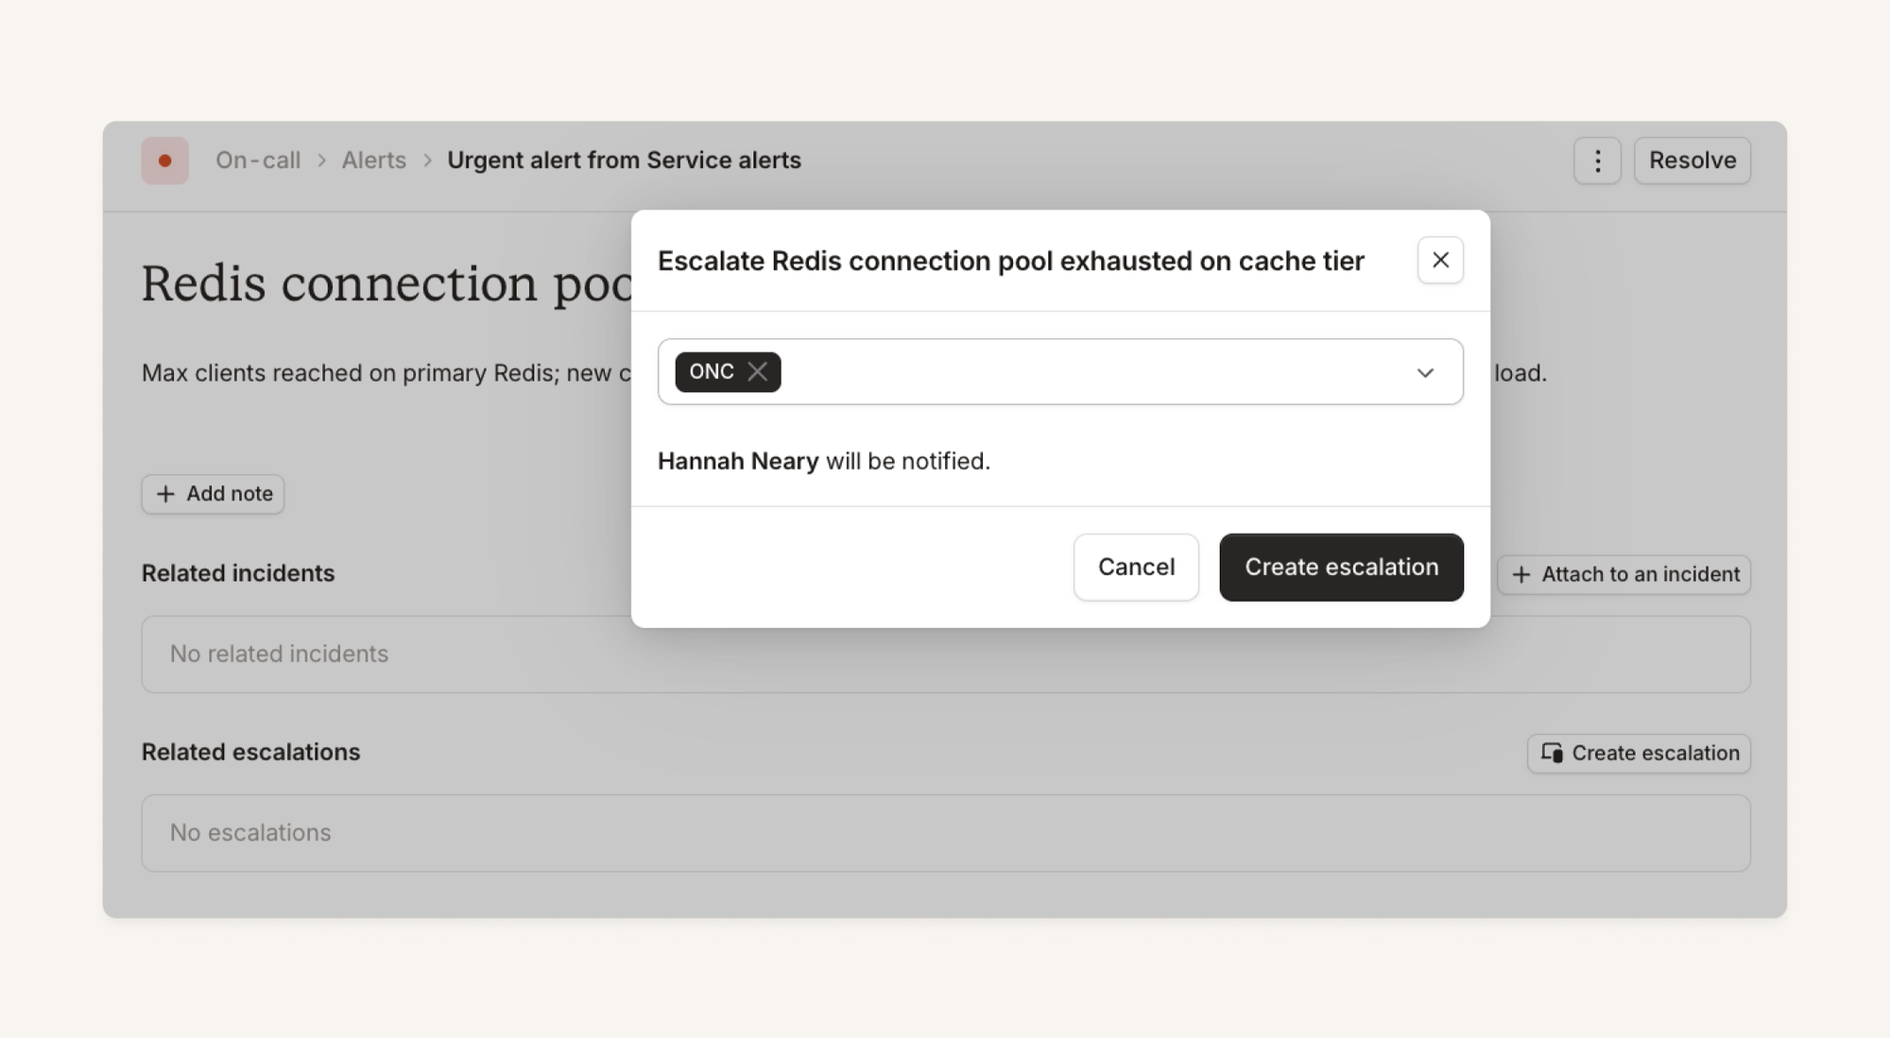1890x1038 pixels.
Task: Go to On-call breadcrumb
Action: pos(258,161)
